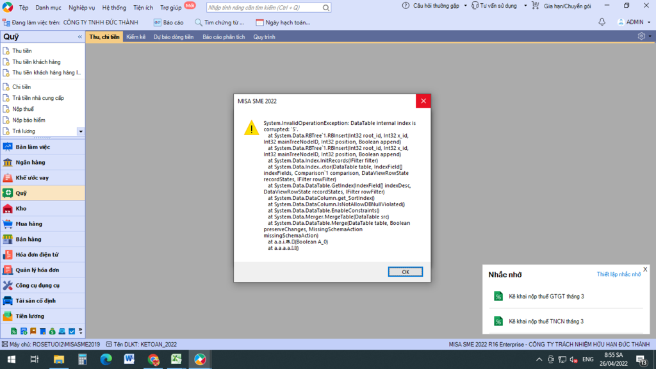656x369 pixels.
Task: Open the Danh mục menu
Action: point(48,8)
